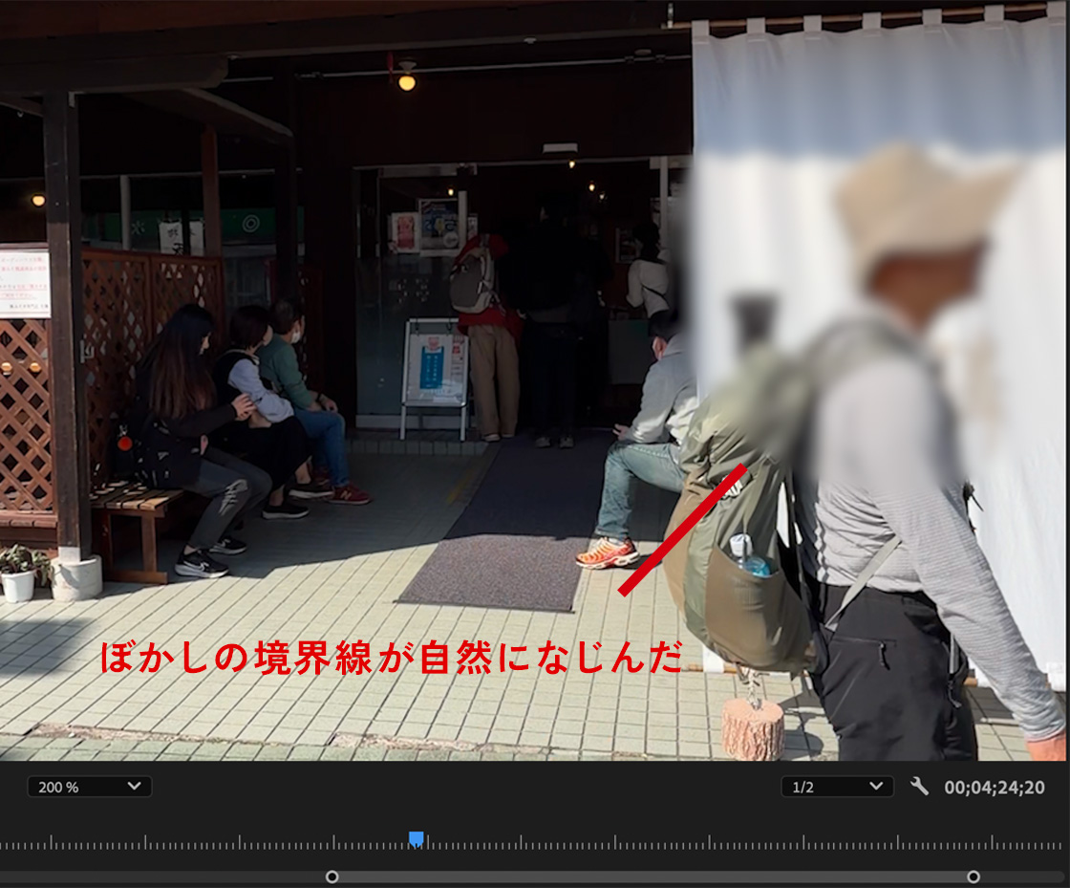Click the red diagonal annotation line
This screenshot has width=1070, height=888.
(682, 530)
